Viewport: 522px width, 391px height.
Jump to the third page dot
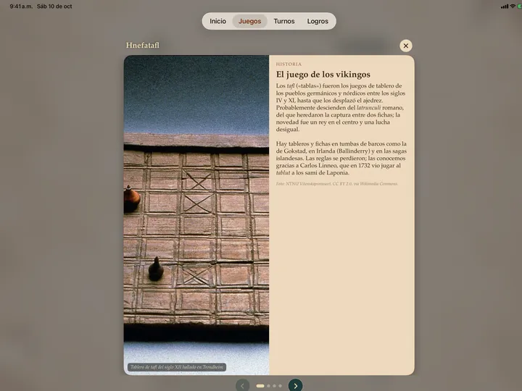pyautogui.click(x=274, y=386)
